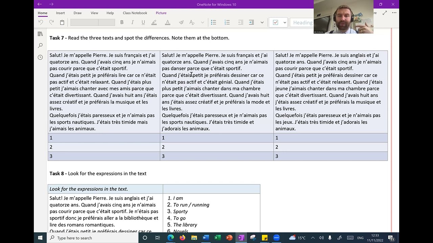Viewport: 433px width, 243px height.
Task: Show recent notes
Action: (x=40, y=57)
